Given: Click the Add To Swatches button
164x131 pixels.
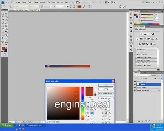Looking at the screenshot, I should click(106, 94).
